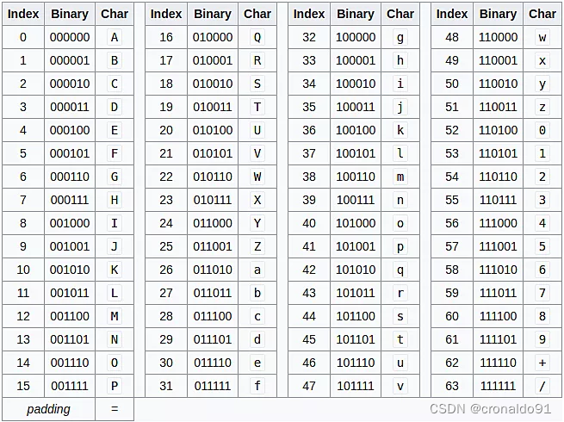This screenshot has width=564, height=422.
Task: Click binary value 110010
Action: [499, 84]
